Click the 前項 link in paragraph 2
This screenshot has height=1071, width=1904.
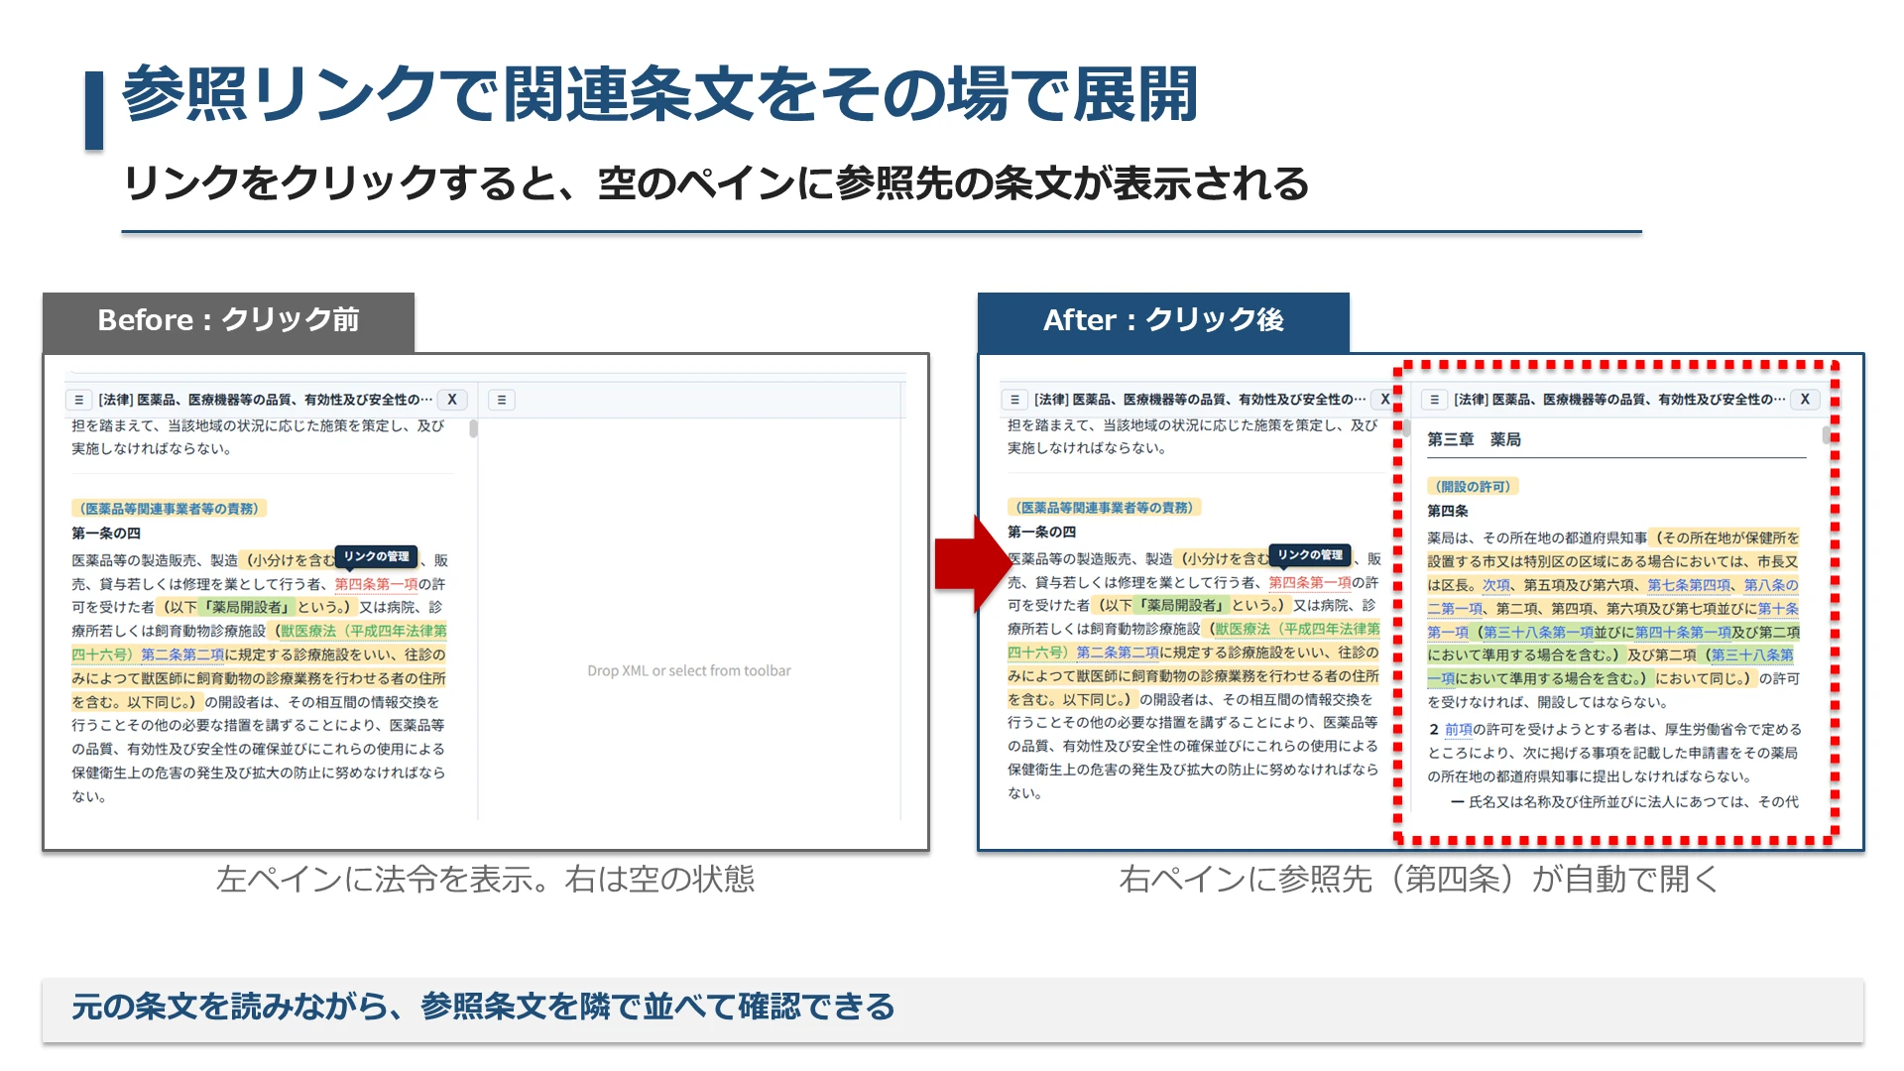click(x=1458, y=729)
